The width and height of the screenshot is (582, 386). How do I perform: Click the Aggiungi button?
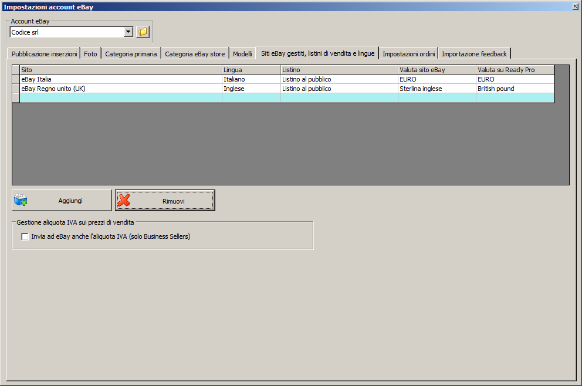coord(62,201)
